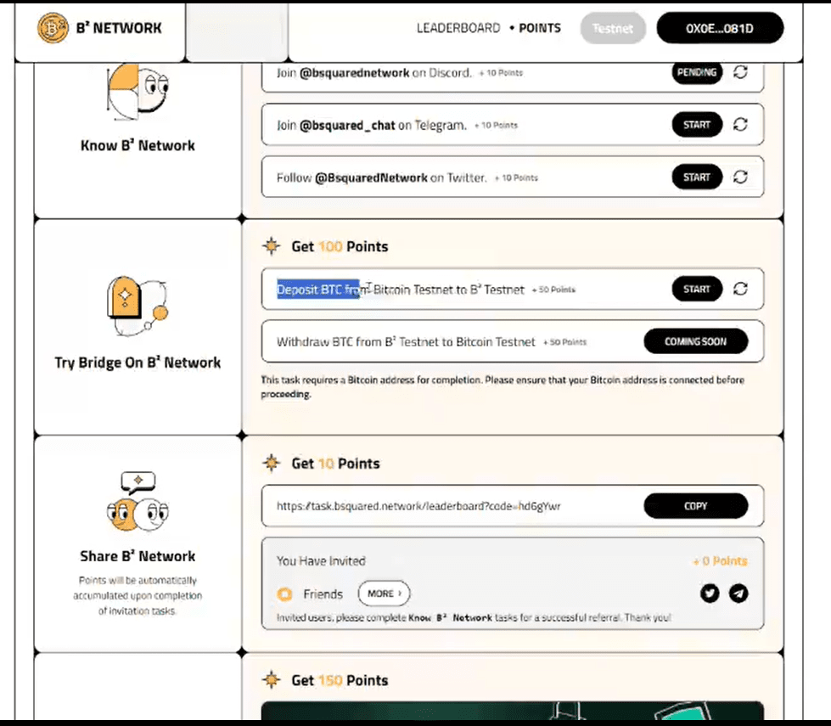Refresh the Telegram join task status
Viewport: 831px width, 726px height.
[x=740, y=125]
